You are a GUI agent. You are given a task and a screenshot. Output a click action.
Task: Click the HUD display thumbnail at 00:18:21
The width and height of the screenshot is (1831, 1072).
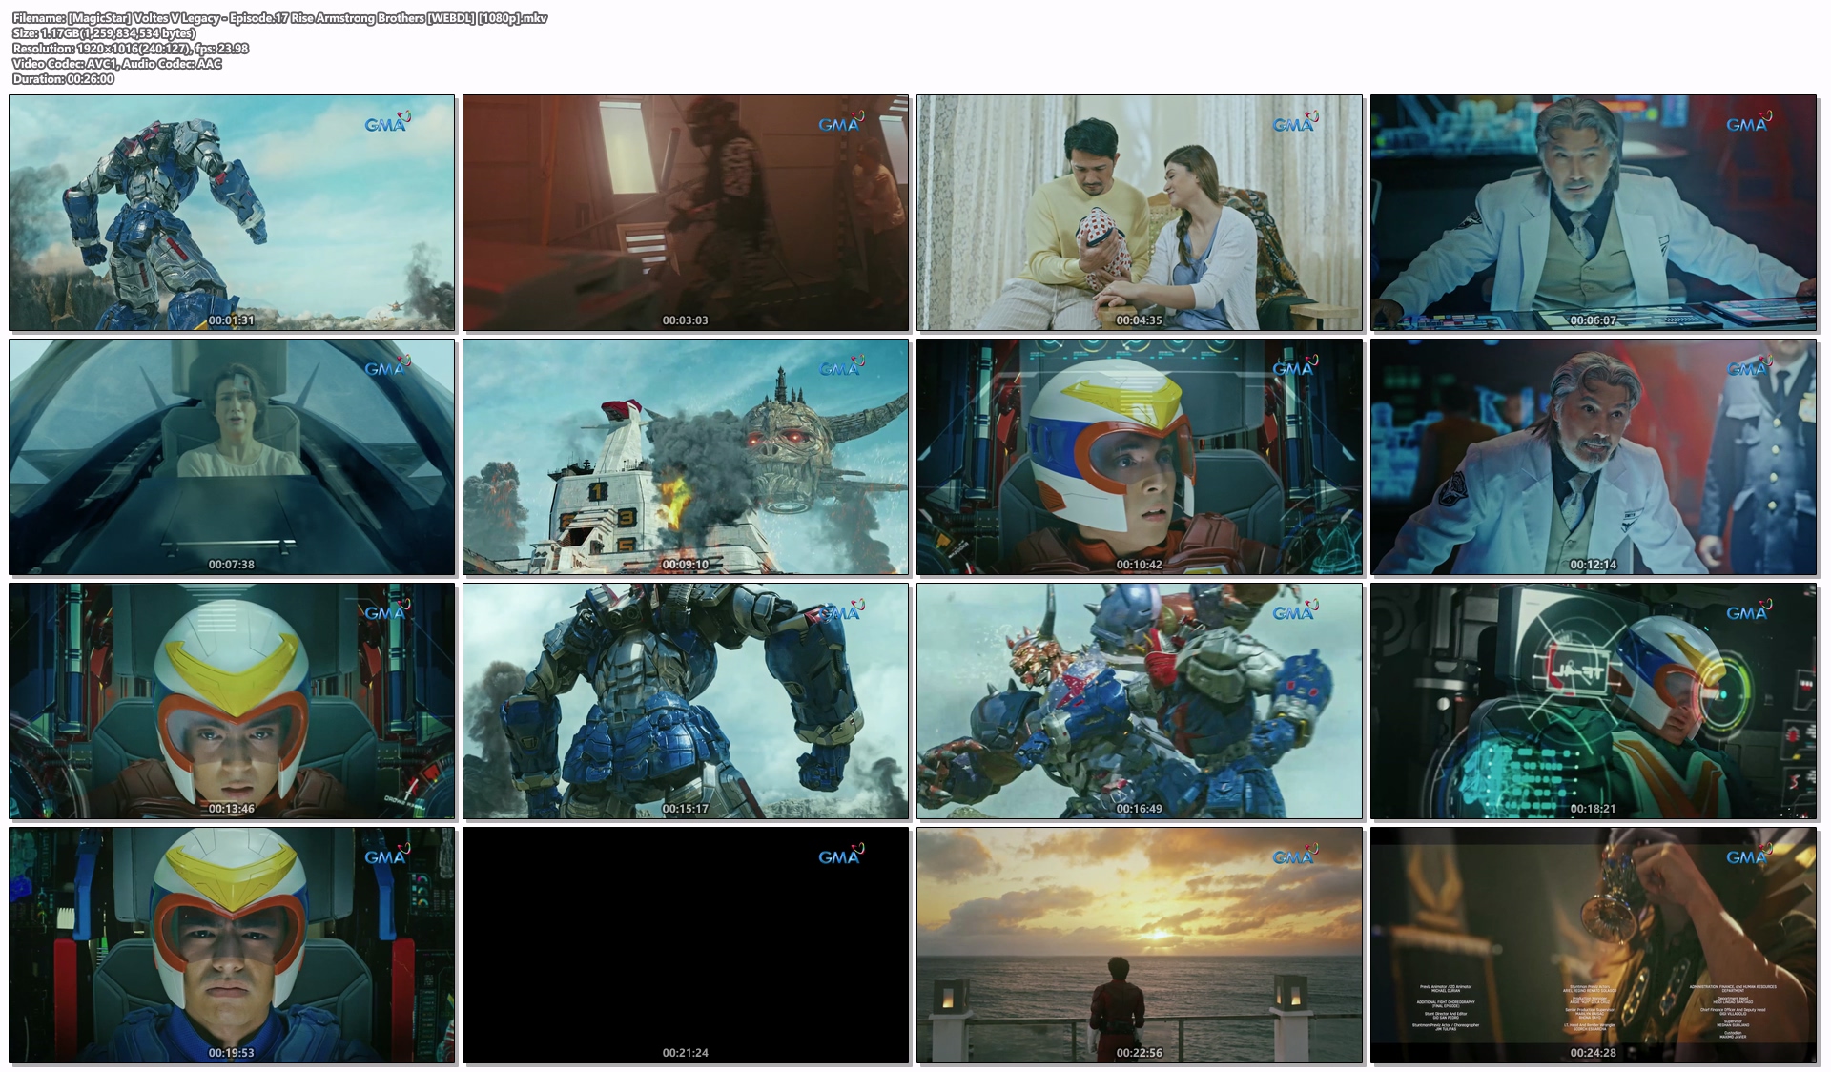point(1594,701)
